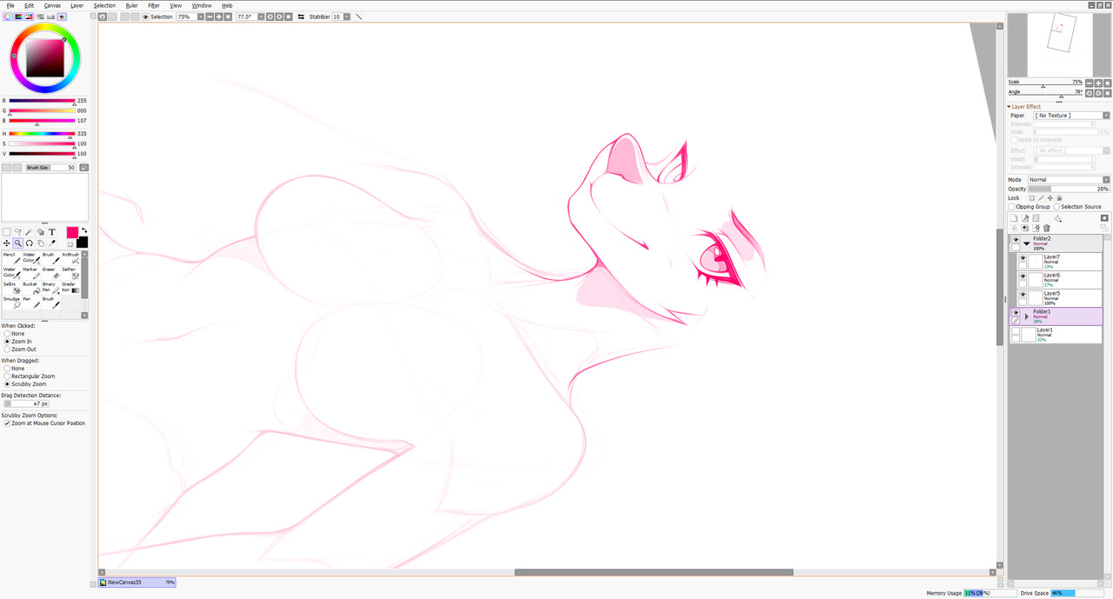Swap foreground and background colors
Screen dimensions: 1113x599
84,230
